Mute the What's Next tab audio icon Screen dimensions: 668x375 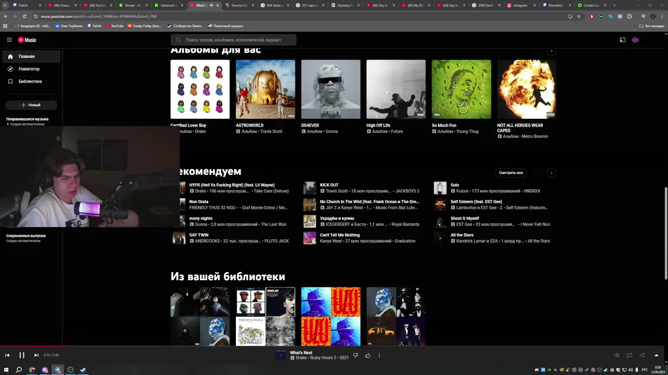(x=211, y=5)
